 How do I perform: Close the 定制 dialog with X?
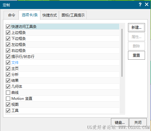tap(147, 4)
